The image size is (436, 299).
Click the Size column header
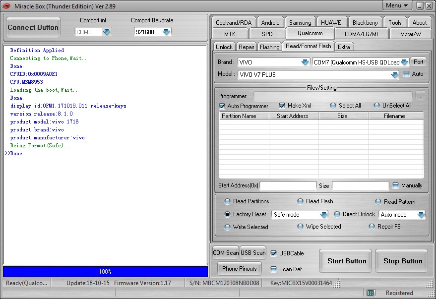point(343,116)
